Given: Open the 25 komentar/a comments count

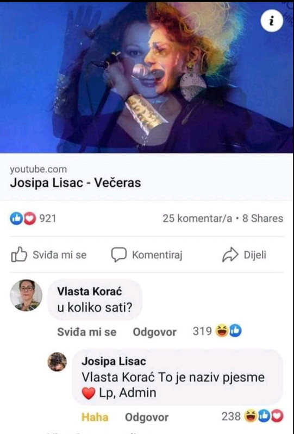Looking at the screenshot, I should coord(197,219).
